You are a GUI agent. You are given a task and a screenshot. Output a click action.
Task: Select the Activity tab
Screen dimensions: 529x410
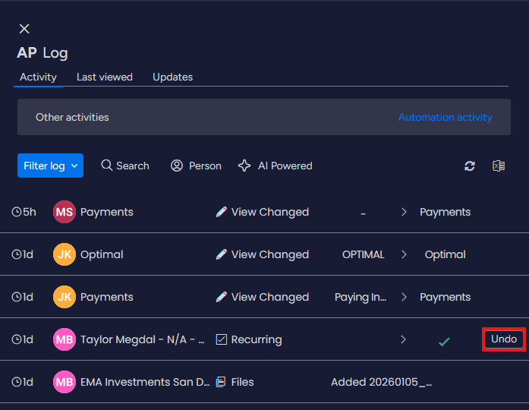(38, 77)
